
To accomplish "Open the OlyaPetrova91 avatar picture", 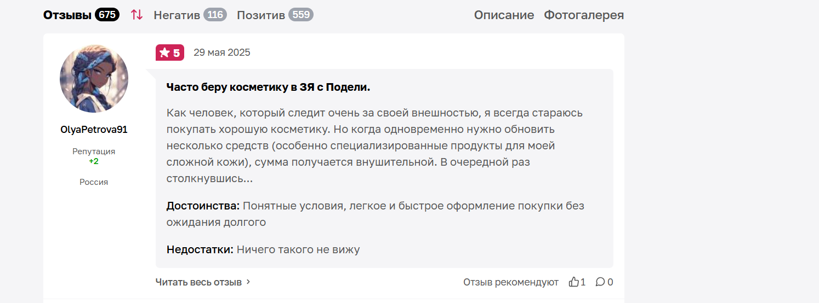I will coord(94,79).
